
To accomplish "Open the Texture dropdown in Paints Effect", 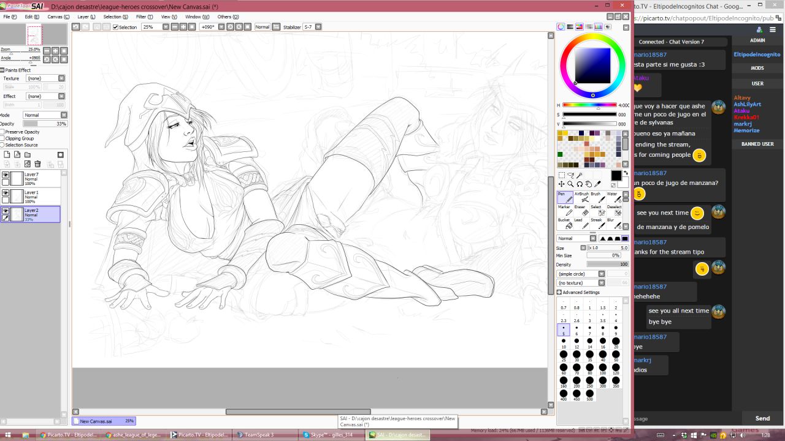I will point(61,78).
